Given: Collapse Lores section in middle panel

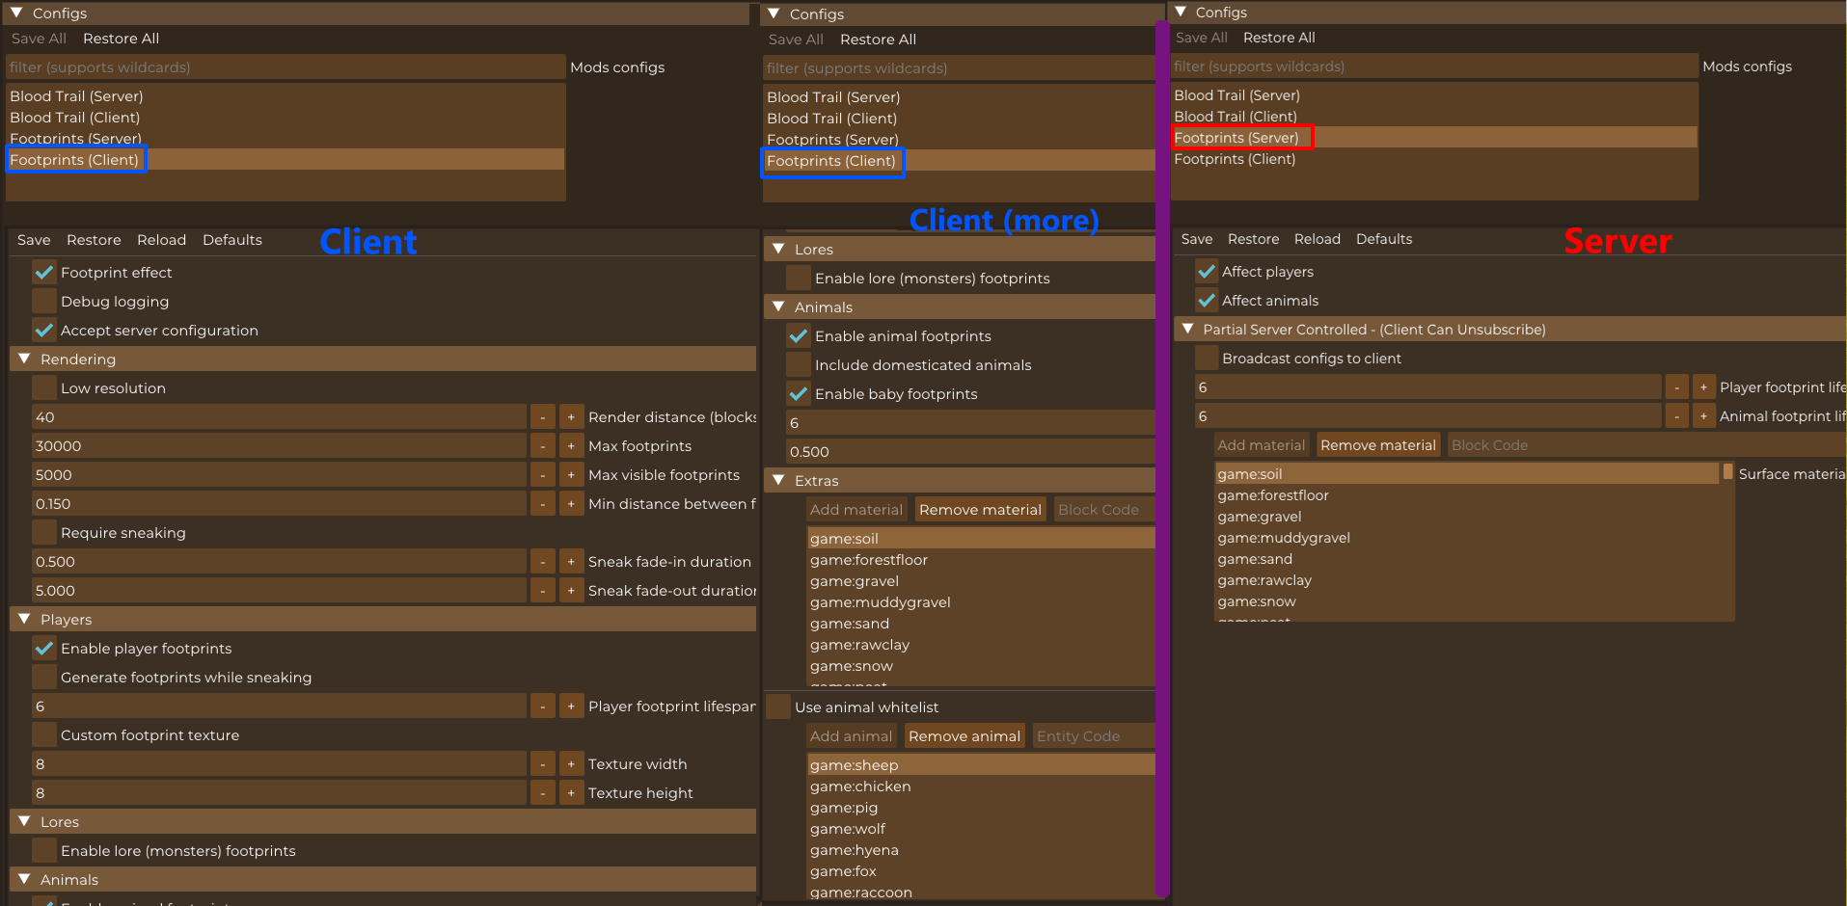Looking at the screenshot, I should (x=778, y=249).
